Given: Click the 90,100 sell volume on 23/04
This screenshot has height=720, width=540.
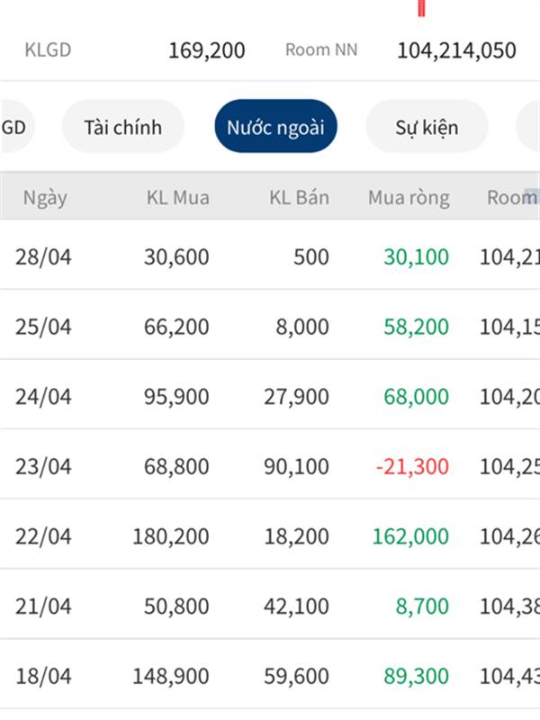Looking at the screenshot, I should click(x=296, y=466).
